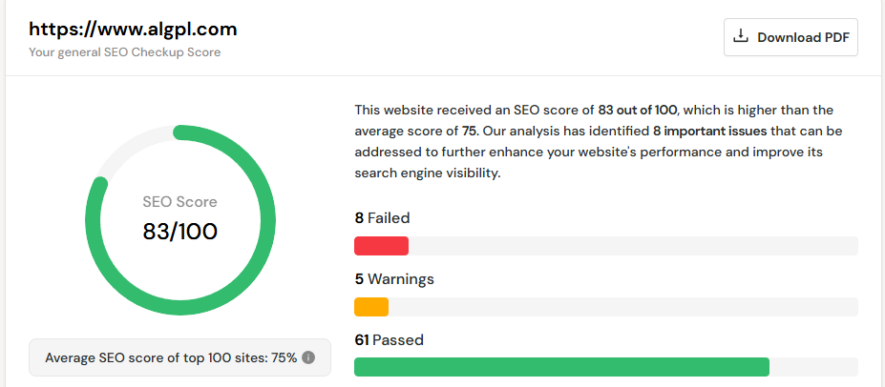Click the red Failed progress bar
Viewport: 885px width, 387px height.
coord(381,246)
